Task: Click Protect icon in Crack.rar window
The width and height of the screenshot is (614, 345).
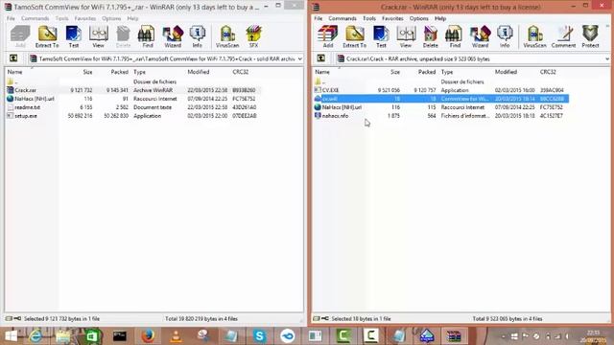Action: pyautogui.click(x=590, y=36)
